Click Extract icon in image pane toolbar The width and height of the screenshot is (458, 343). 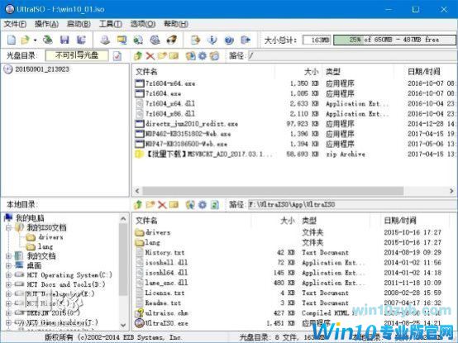(190, 55)
